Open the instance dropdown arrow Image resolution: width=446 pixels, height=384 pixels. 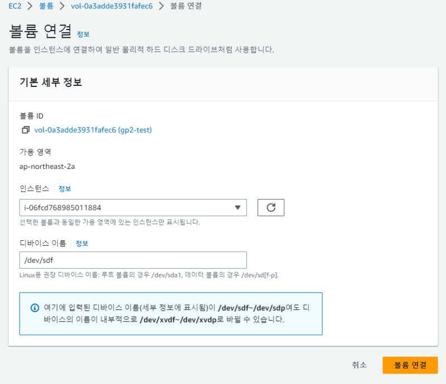(237, 207)
